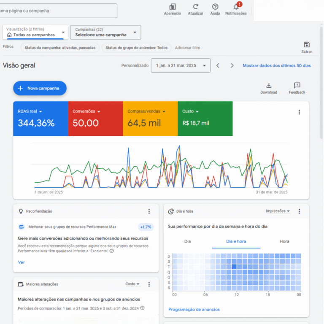Click the Download icon

(x=269, y=86)
